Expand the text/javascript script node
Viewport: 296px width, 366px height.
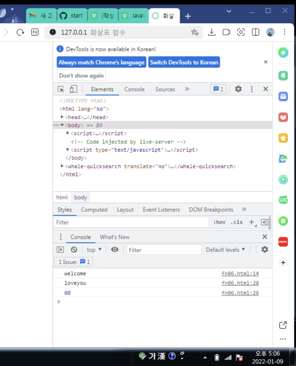click(67, 149)
